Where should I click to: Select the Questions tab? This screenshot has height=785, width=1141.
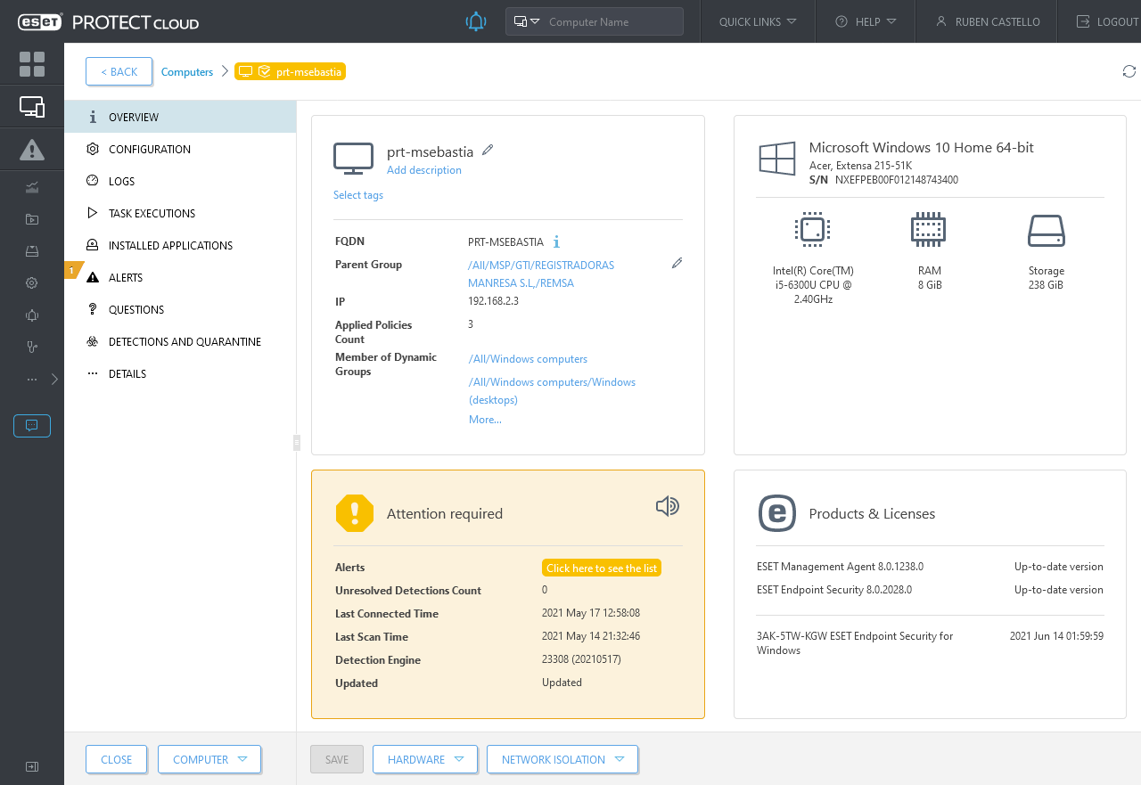point(180,309)
